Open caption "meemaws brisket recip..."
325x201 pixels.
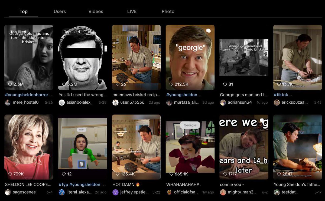(x=136, y=95)
